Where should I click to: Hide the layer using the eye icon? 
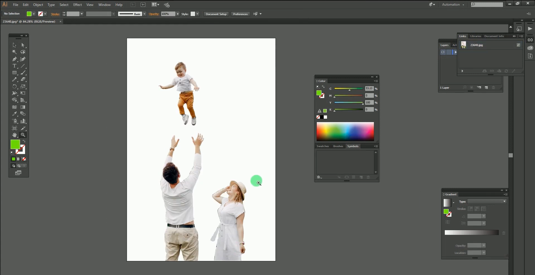coord(443,52)
